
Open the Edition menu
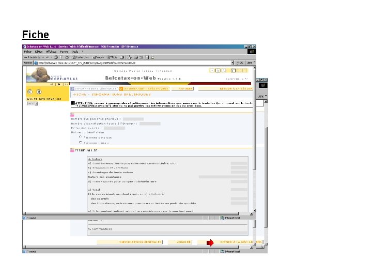(x=38, y=52)
